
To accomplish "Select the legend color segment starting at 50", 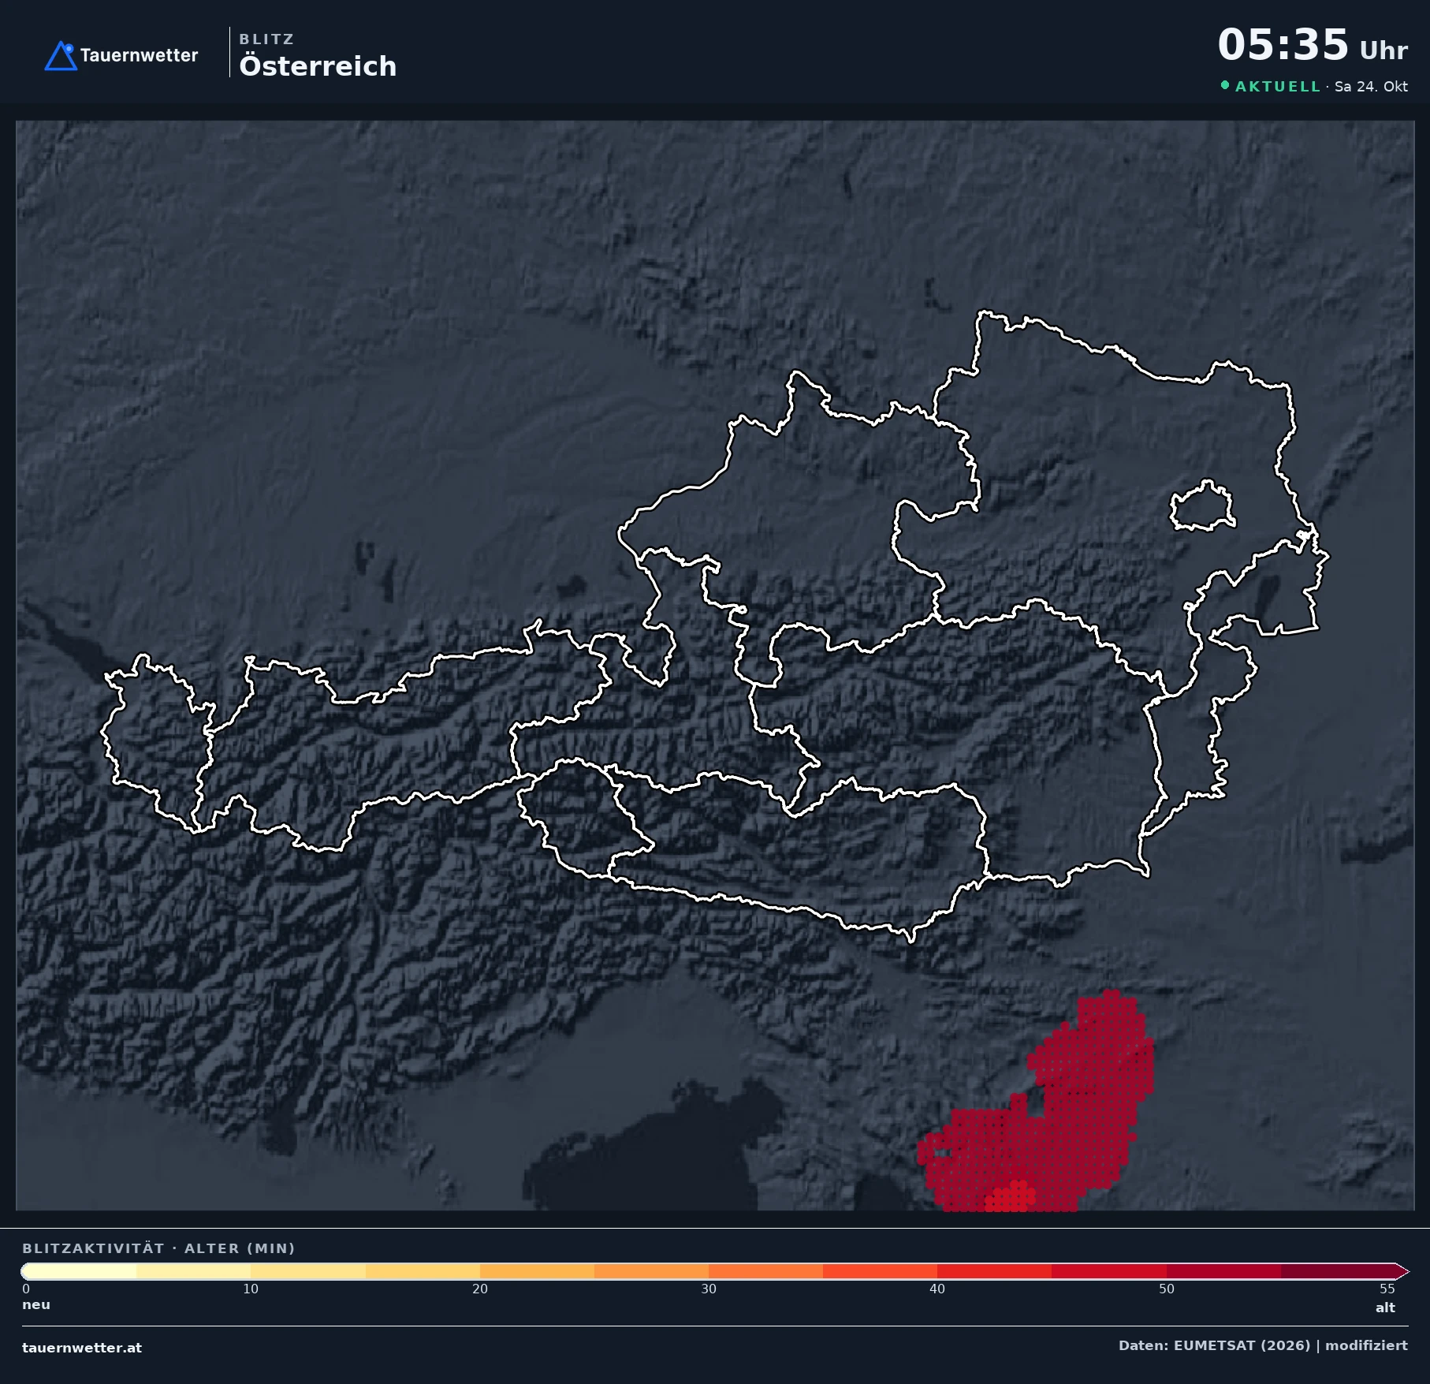I will [1223, 1271].
